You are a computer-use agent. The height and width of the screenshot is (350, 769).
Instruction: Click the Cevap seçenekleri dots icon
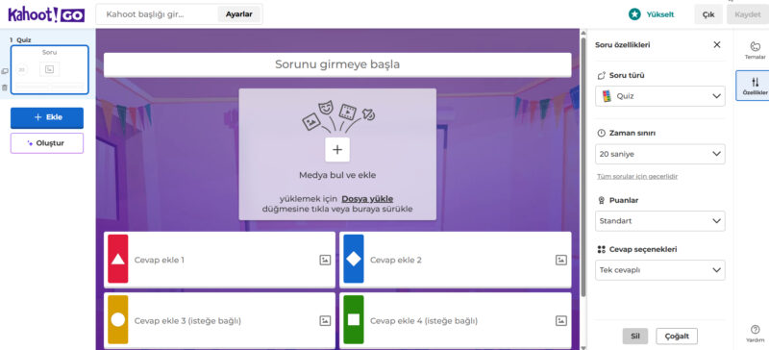pyautogui.click(x=602, y=249)
